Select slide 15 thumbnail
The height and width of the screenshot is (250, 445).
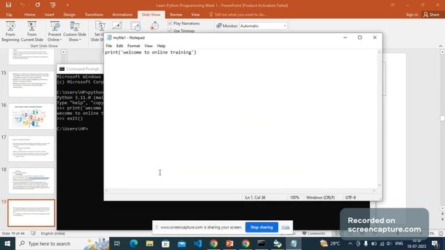point(31,83)
